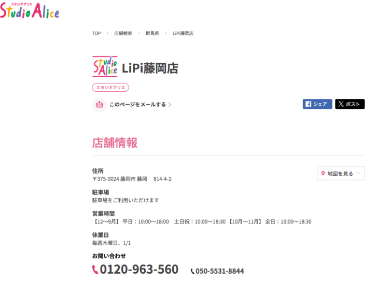
Task: Click the breadcrumb chevron after 群馬県
Action: [166, 33]
